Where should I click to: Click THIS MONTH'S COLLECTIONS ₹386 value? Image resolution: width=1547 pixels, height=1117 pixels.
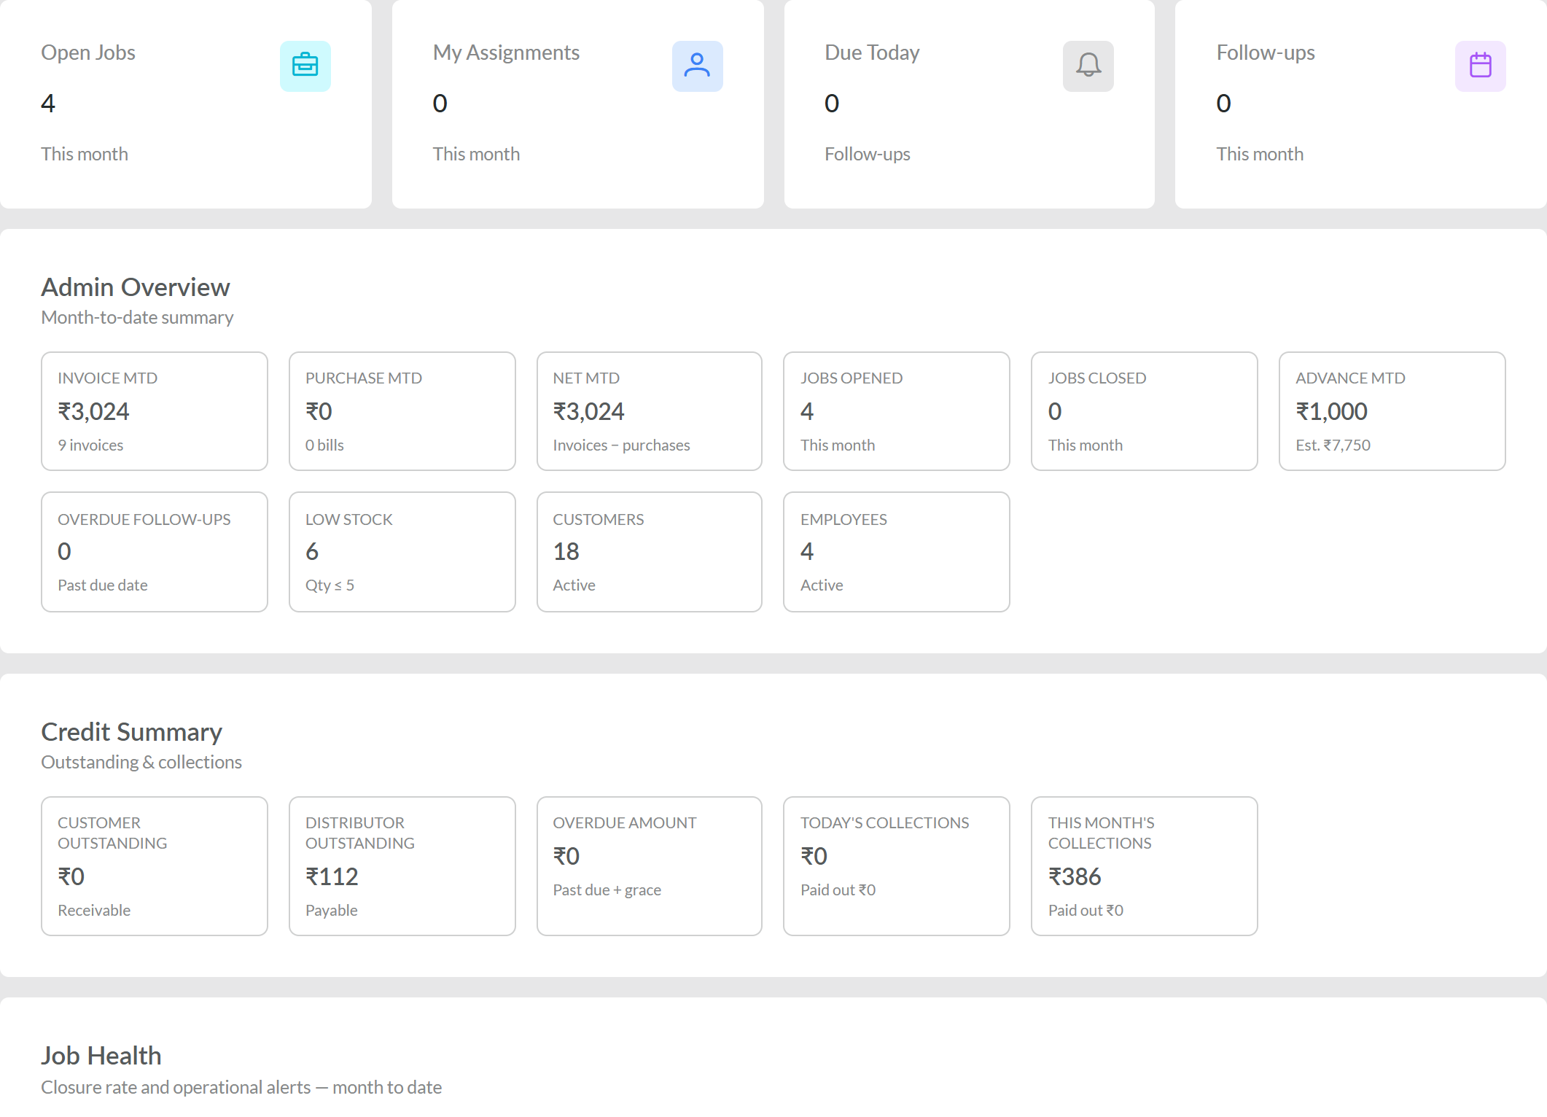[x=1075, y=876]
